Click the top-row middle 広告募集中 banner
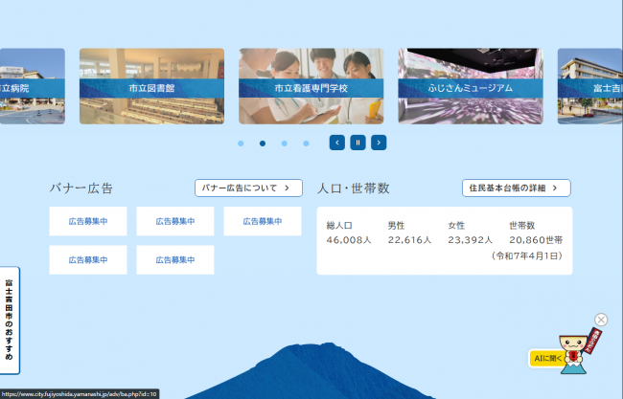The image size is (623, 399). (175, 221)
